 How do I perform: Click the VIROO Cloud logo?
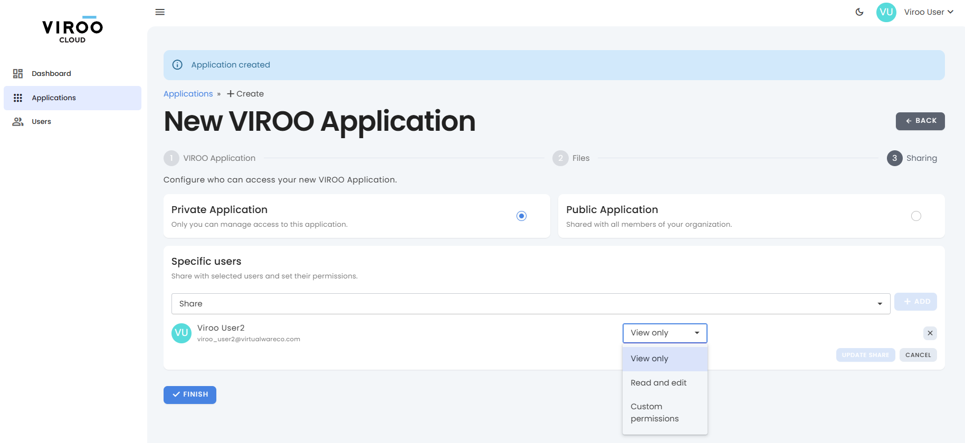tap(72, 30)
